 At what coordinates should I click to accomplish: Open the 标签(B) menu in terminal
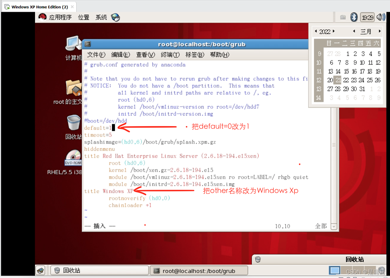(x=195, y=55)
